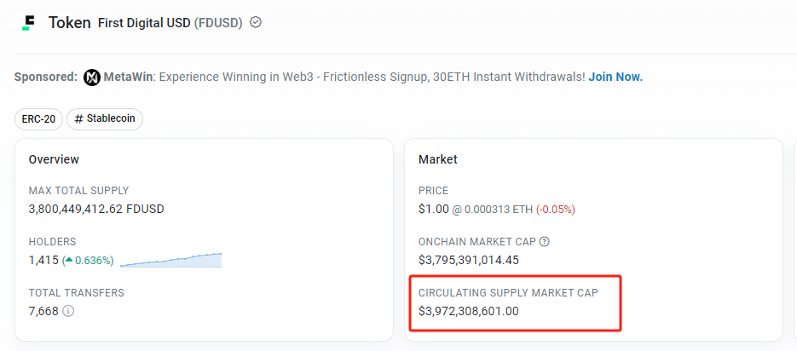This screenshot has height=351, width=797.
Task: Click the verified checkmark badge beside FDUSD
Action: 257,22
